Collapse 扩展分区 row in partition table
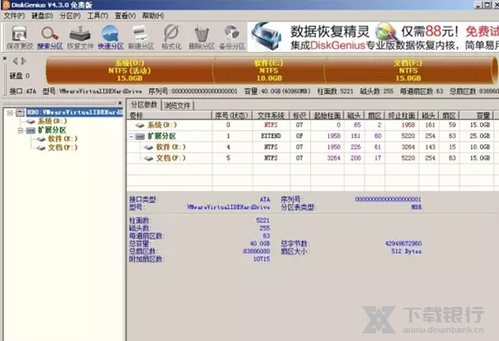This screenshot has height=341, width=499. pyautogui.click(x=131, y=136)
